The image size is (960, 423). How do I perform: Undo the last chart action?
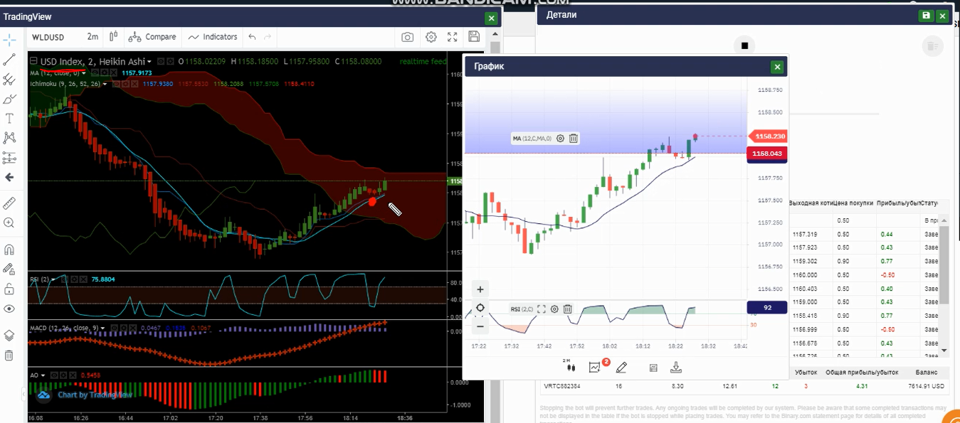pyautogui.click(x=252, y=37)
